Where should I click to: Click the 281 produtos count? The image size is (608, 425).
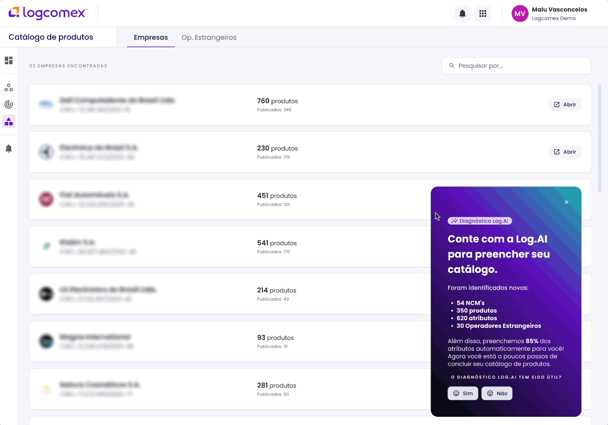point(276,385)
